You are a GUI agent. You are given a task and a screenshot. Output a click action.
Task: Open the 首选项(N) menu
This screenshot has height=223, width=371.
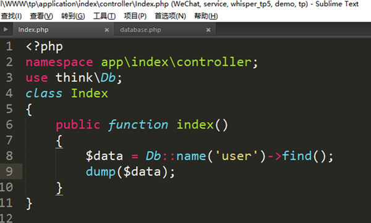[171, 16]
